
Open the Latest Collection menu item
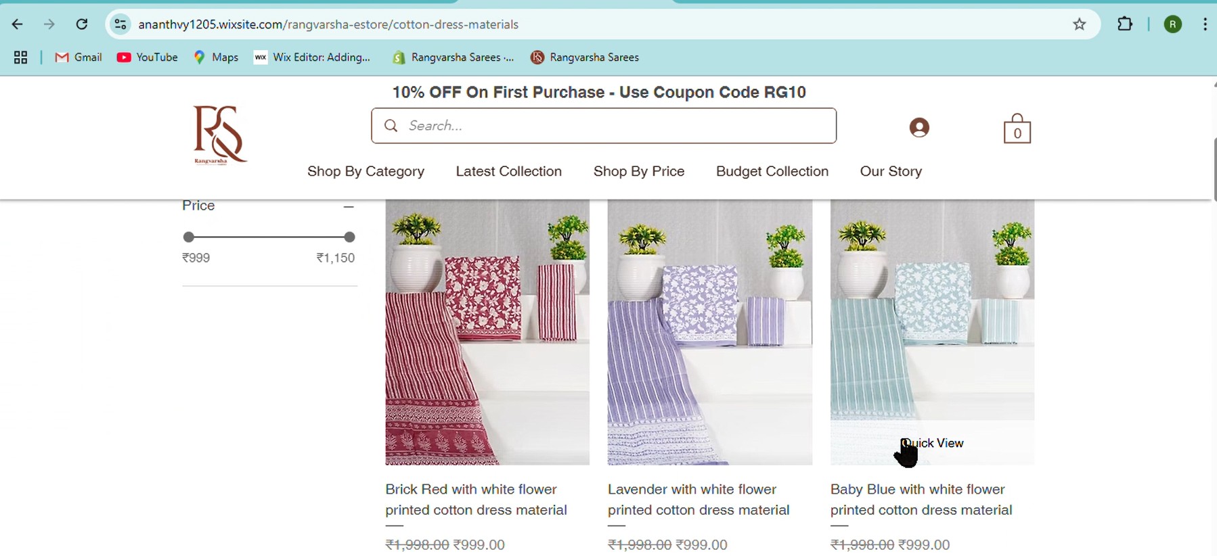(508, 171)
